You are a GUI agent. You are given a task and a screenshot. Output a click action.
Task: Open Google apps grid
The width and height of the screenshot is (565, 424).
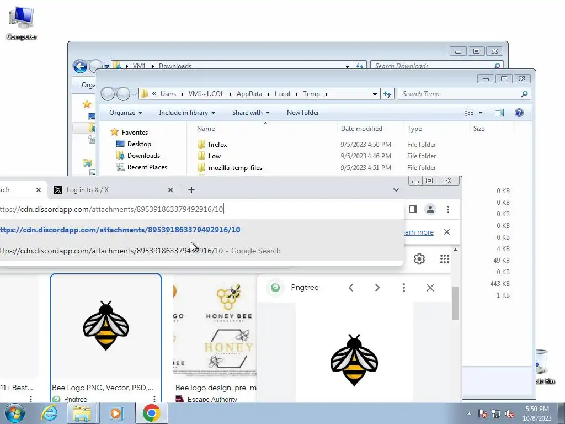click(x=445, y=259)
